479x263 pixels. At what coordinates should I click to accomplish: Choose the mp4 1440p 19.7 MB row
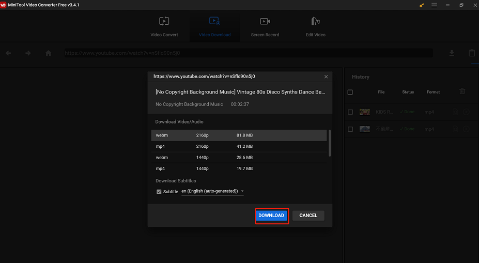[239, 168]
